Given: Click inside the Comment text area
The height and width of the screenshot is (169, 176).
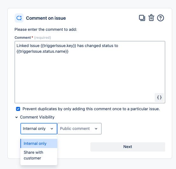Looking at the screenshot, I should click(x=90, y=72).
